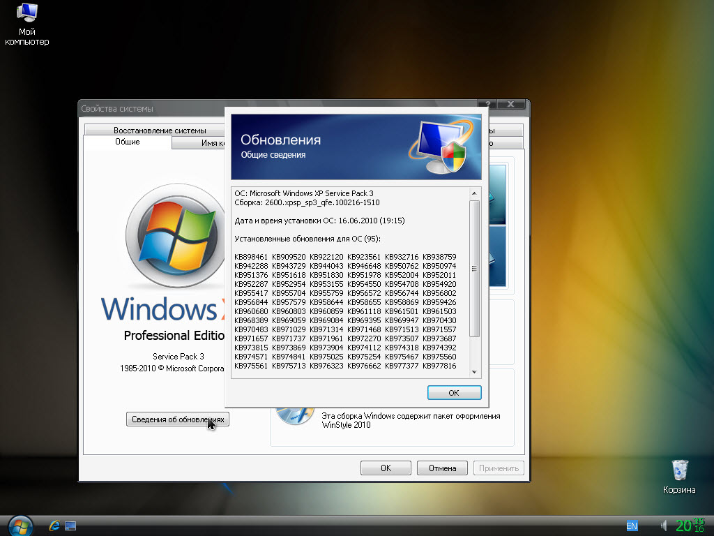
Task: Click the KB952011 update entry
Action: click(439, 275)
